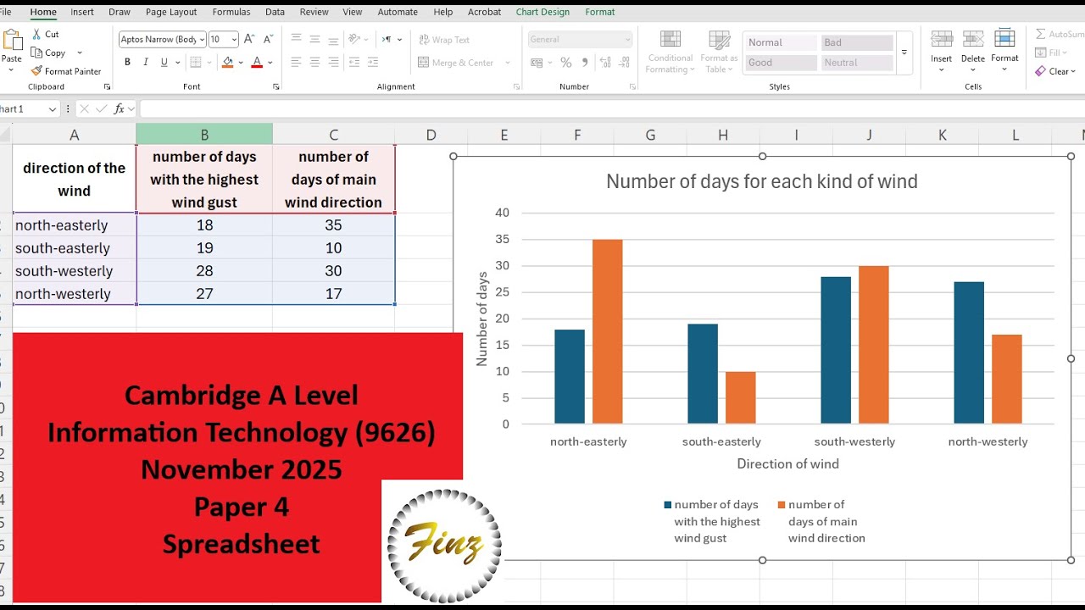This screenshot has width=1085, height=610.
Task: Click the Cancel X icon in formula bar
Action: coord(84,108)
